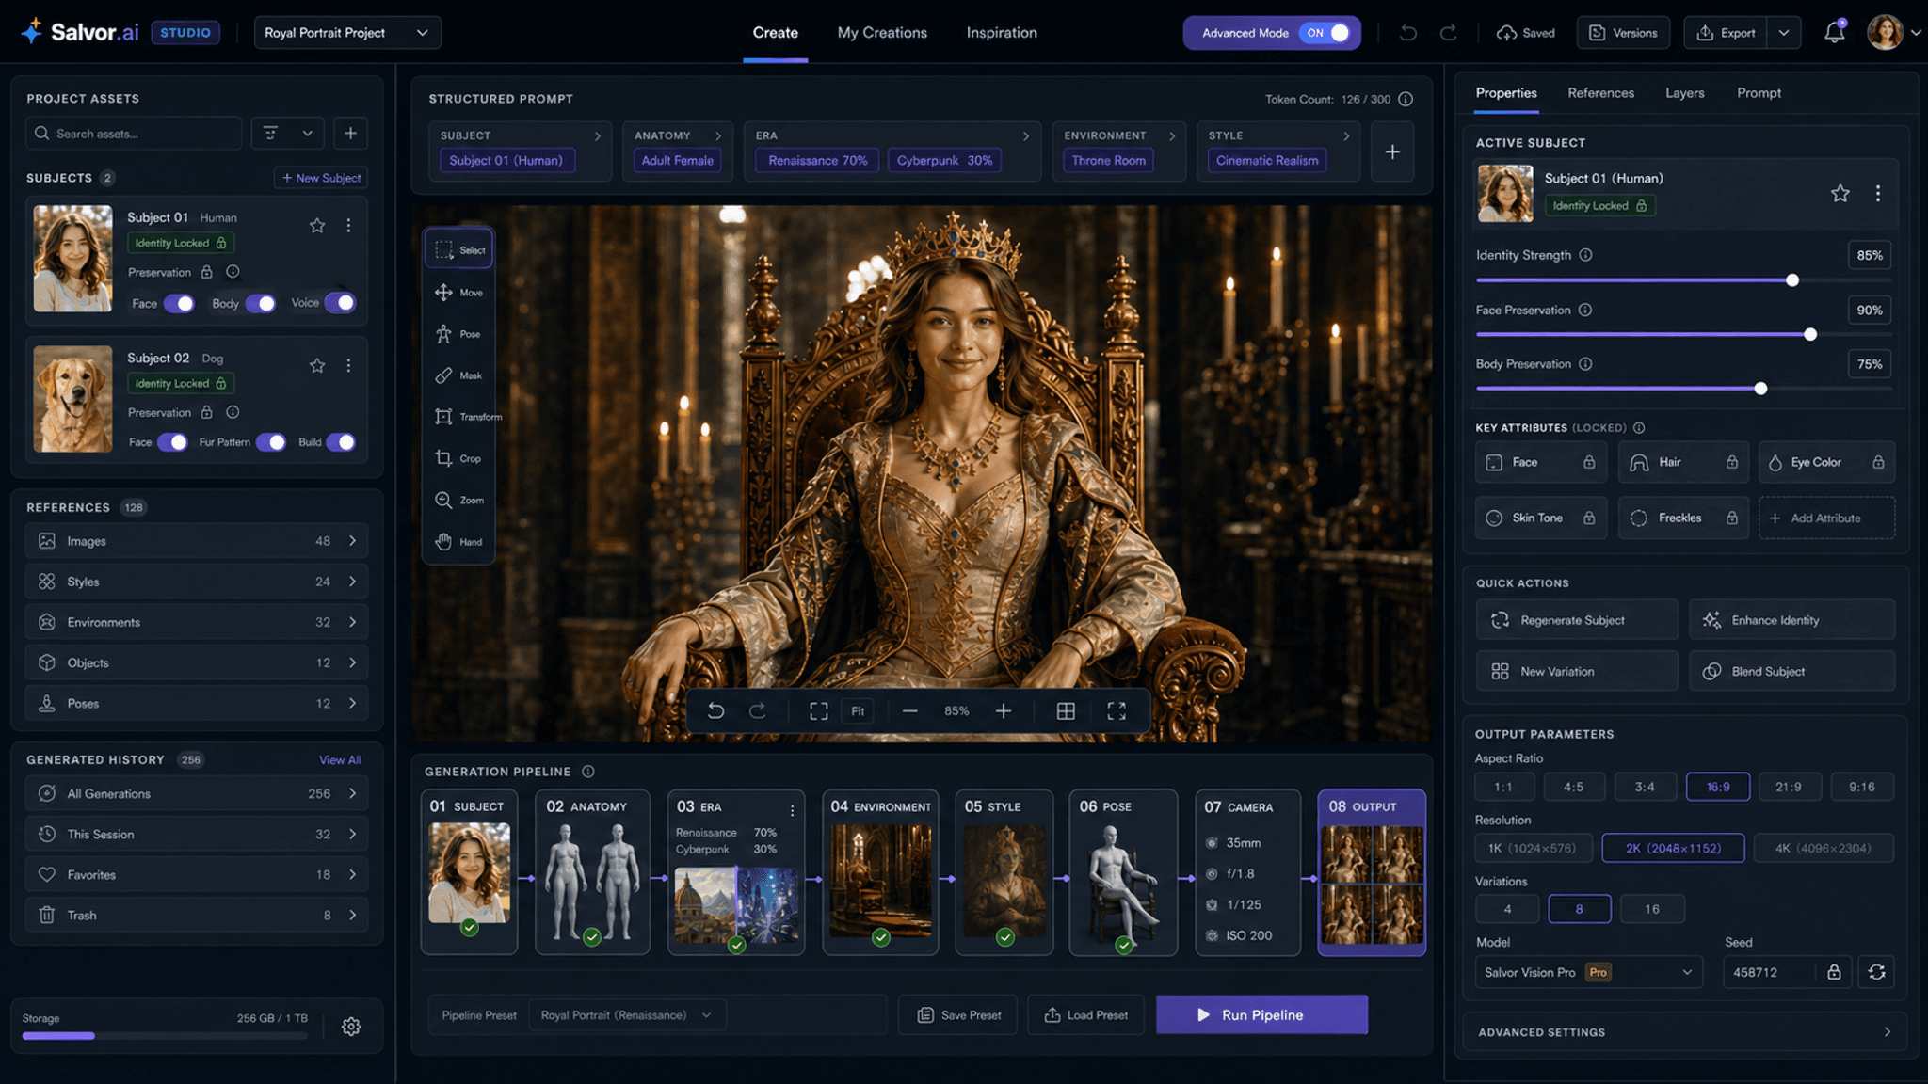Switch to My Creations tab

coord(882,33)
